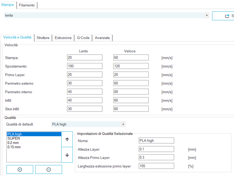Open the Avanzate tab
Image resolution: width=234 pixels, height=176 pixels.
[103, 38]
